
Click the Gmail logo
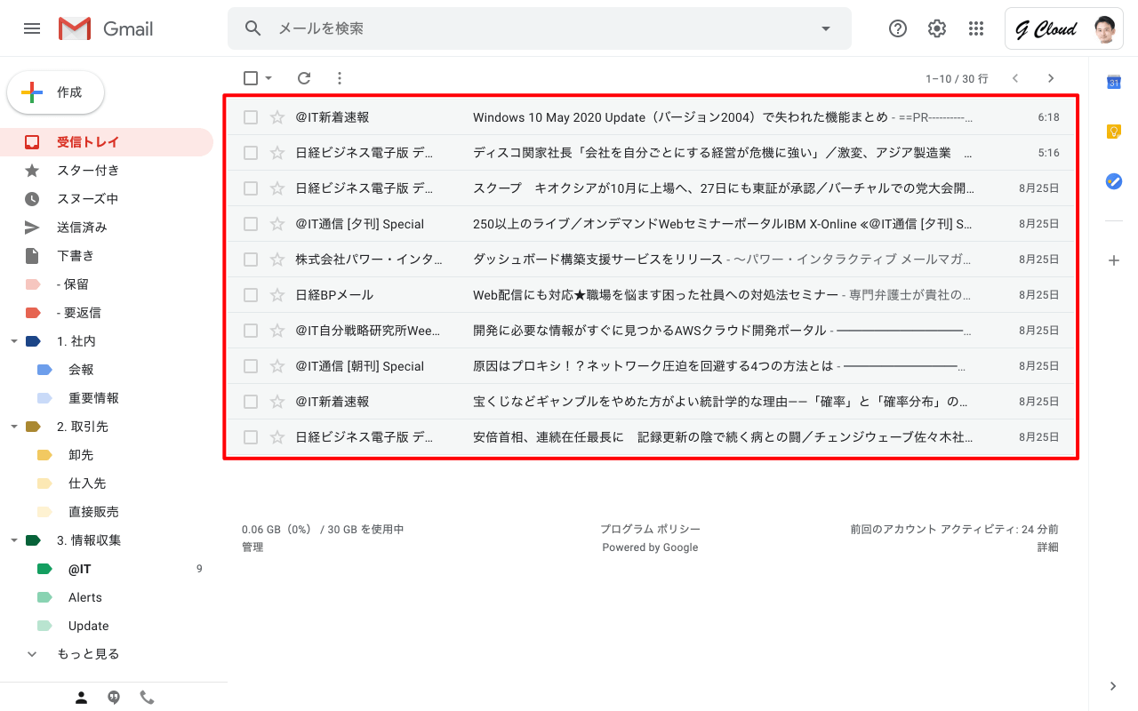tap(106, 28)
